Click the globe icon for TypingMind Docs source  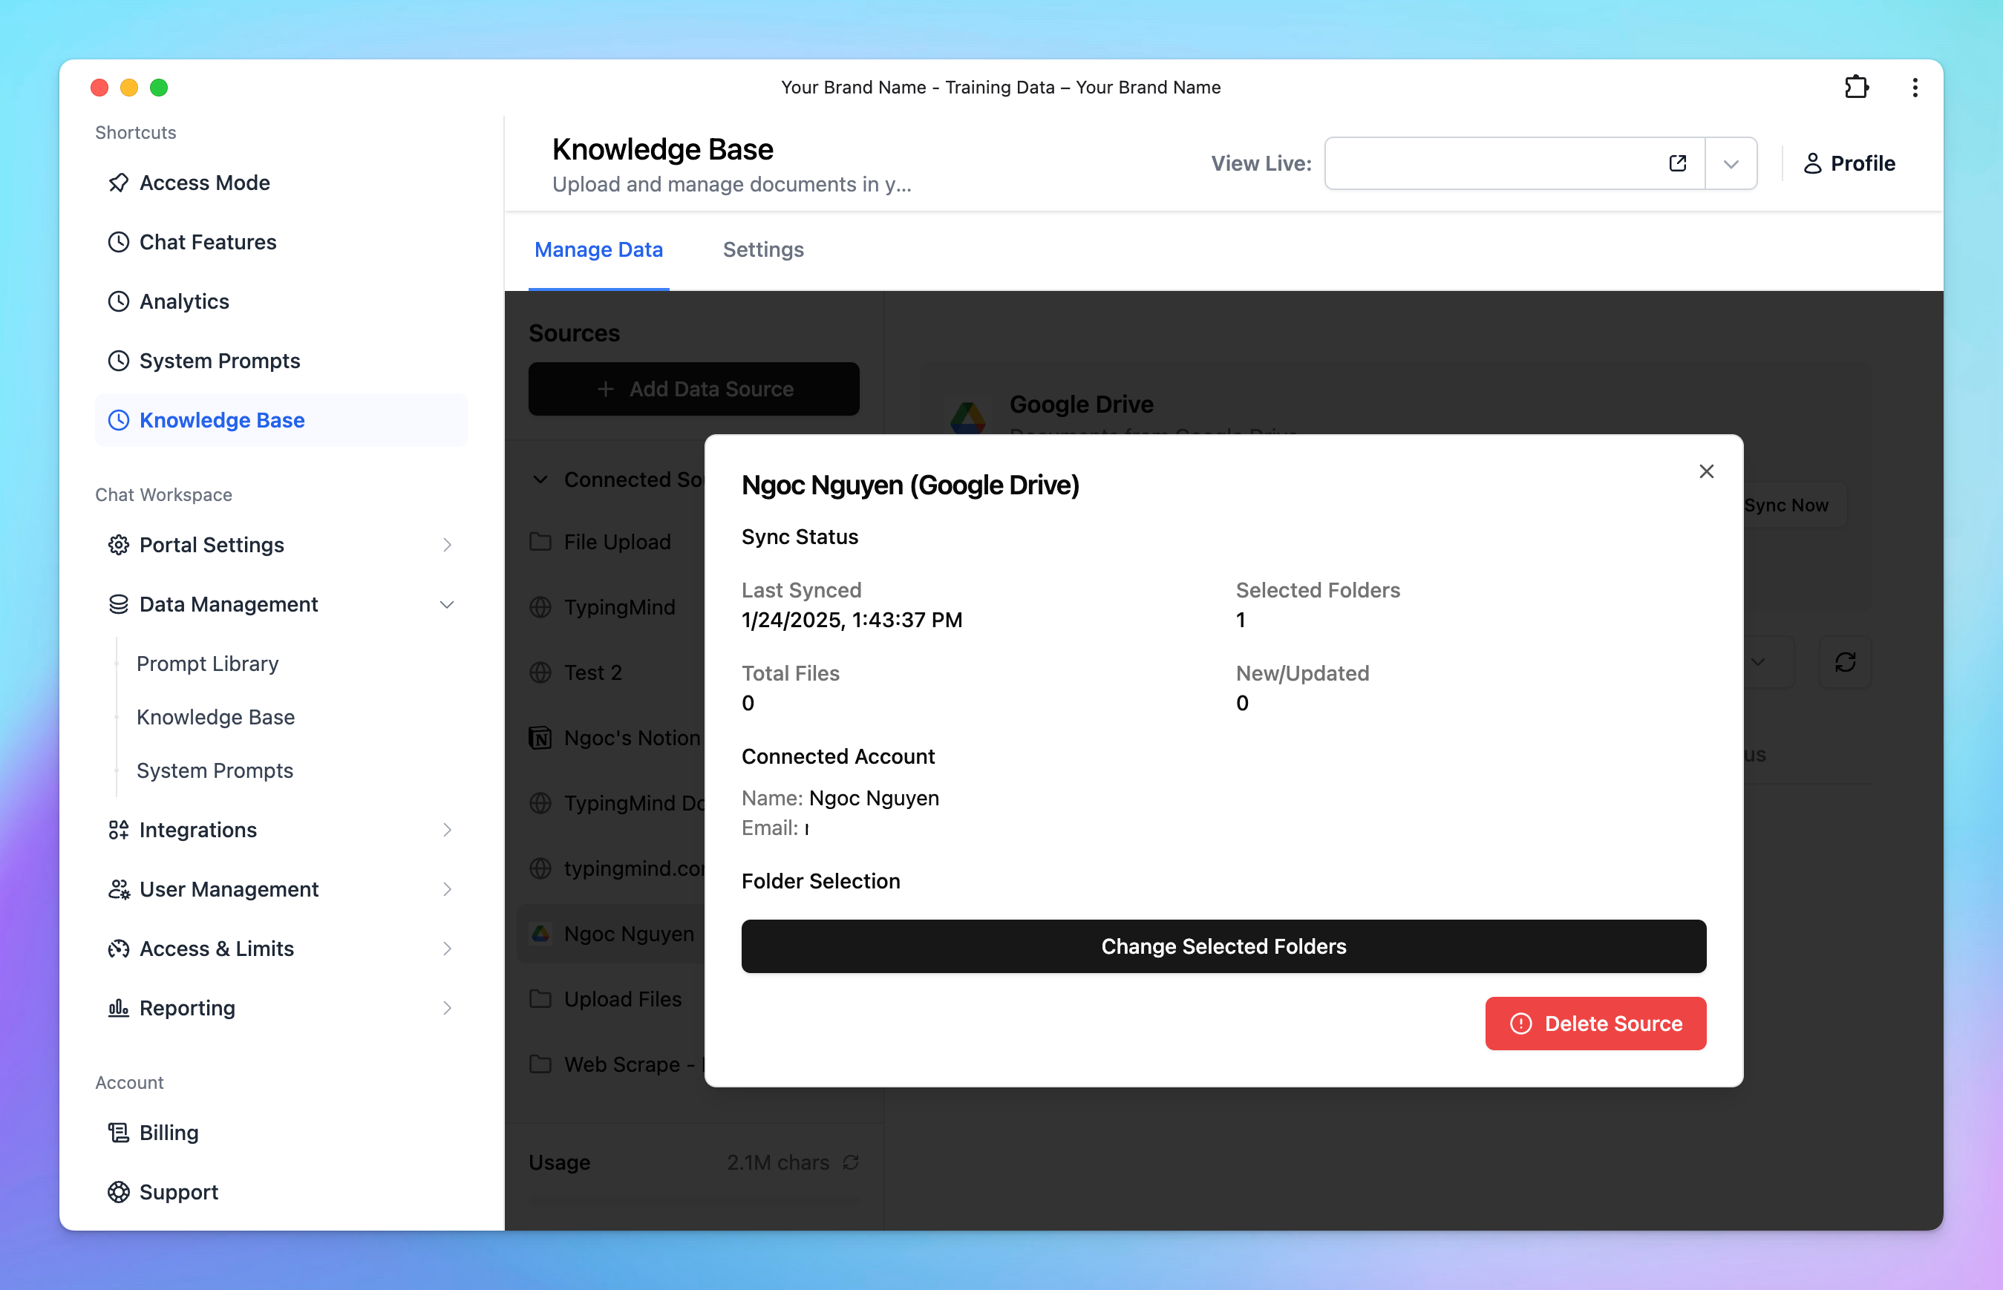point(540,803)
